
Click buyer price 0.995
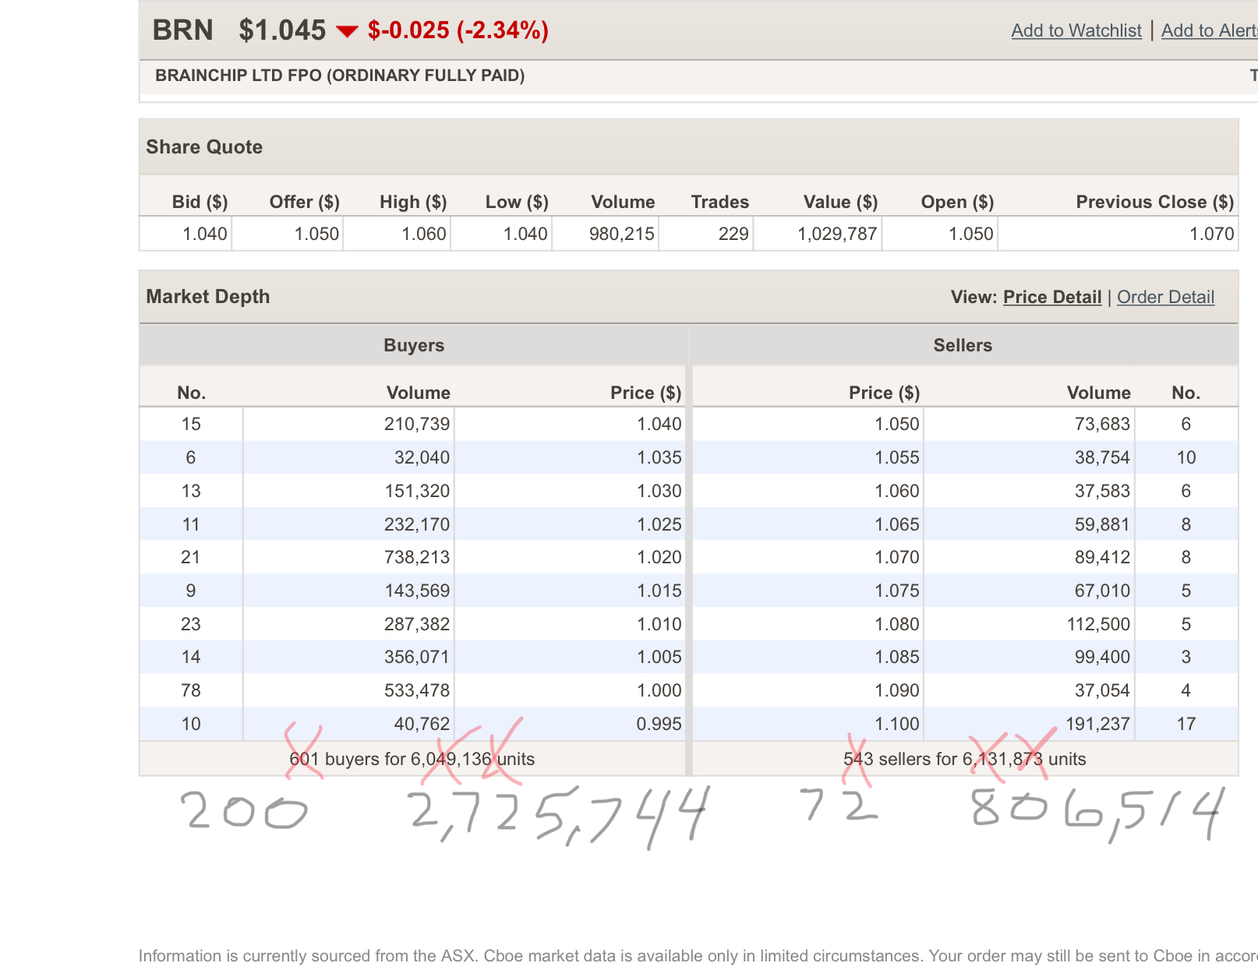[x=659, y=724]
